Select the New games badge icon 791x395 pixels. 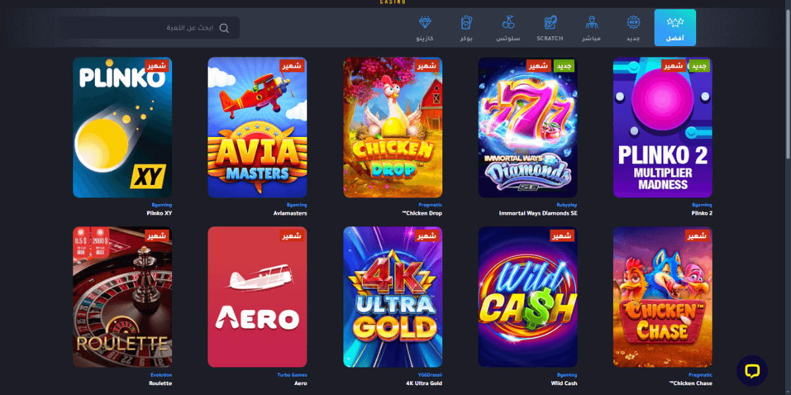pyautogui.click(x=633, y=22)
